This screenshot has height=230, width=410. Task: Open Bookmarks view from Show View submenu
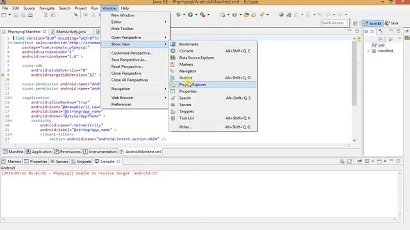coord(213,44)
